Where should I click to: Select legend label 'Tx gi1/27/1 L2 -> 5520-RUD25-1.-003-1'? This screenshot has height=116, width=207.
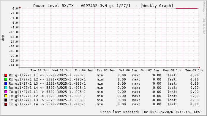click(47, 96)
